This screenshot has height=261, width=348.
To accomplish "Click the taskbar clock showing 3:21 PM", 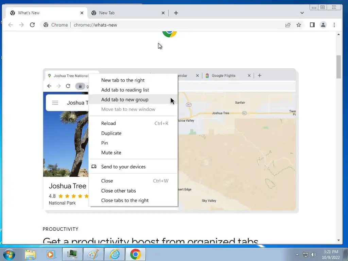I will pos(331,255).
